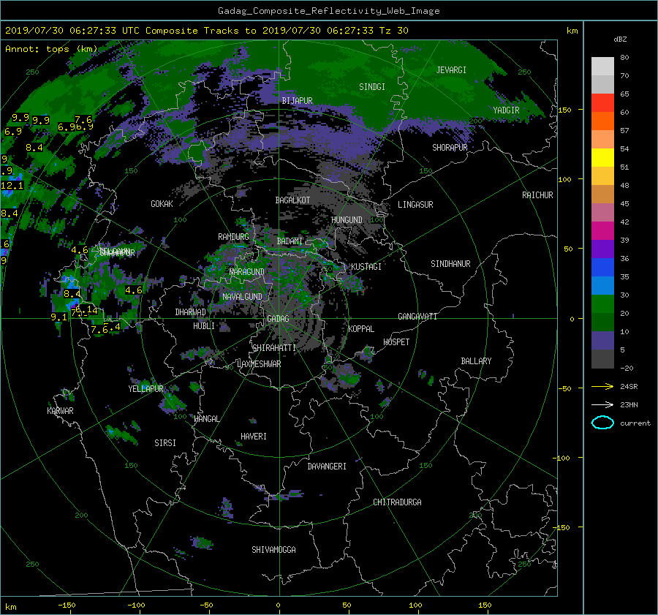
Task: Select the CHITRADURGA city label
Action: [397, 502]
